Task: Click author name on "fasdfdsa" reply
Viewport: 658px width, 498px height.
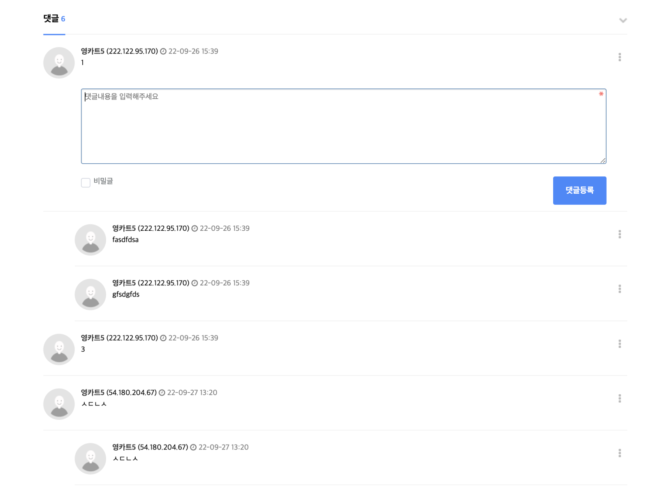Action: (x=124, y=228)
